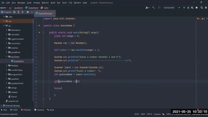Open the VCS menu
Viewport: 208px width, 117px height.
click(x=70, y=3)
